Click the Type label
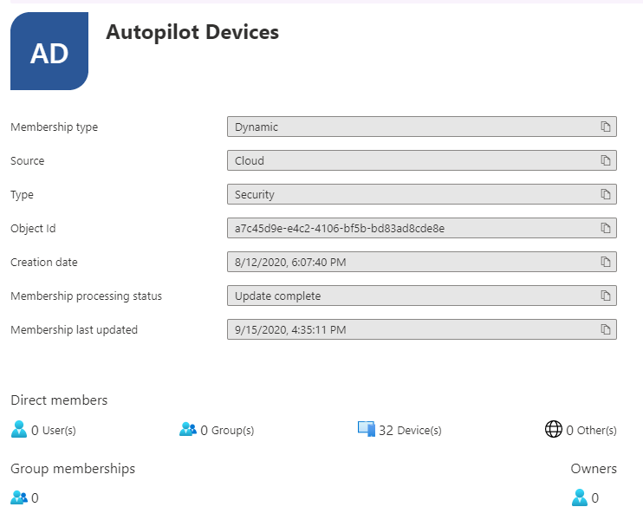Screen dimensions: 643x520 [x=22, y=195]
